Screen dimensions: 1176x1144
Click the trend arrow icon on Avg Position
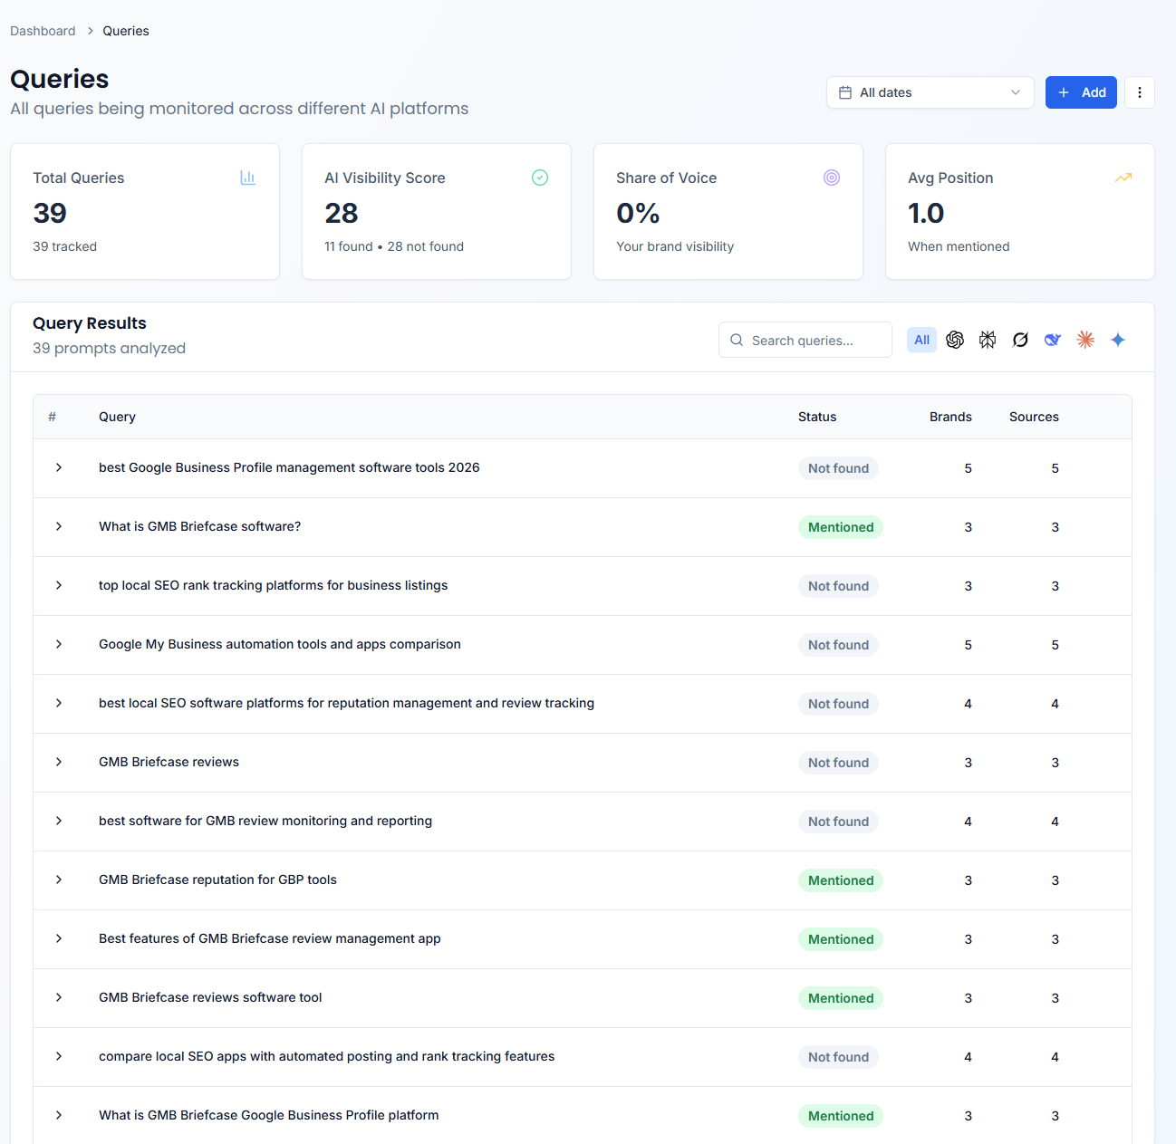[1123, 178]
